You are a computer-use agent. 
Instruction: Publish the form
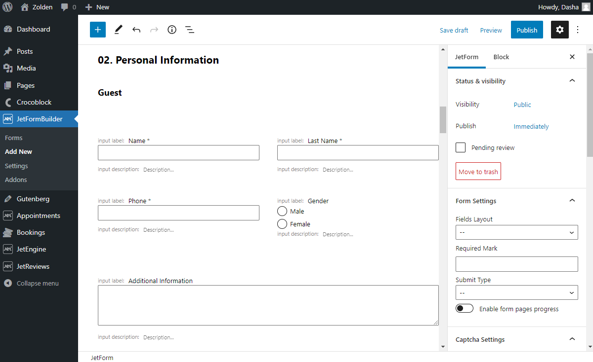coord(527,30)
